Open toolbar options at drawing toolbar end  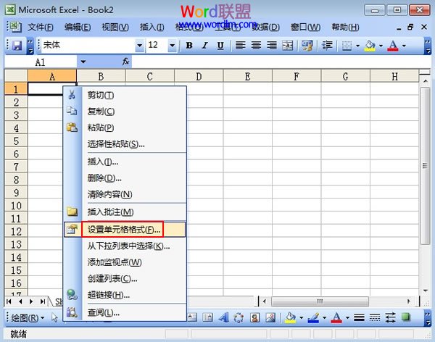[x=428, y=318]
